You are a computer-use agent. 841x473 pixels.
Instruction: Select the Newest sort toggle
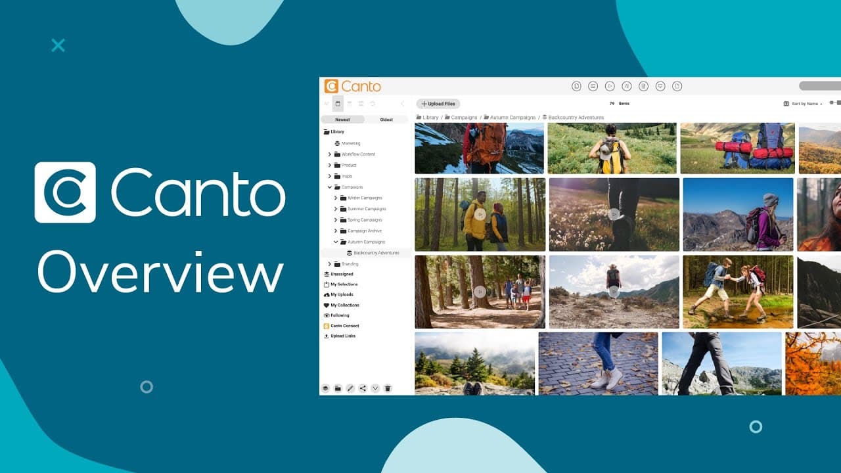342,120
